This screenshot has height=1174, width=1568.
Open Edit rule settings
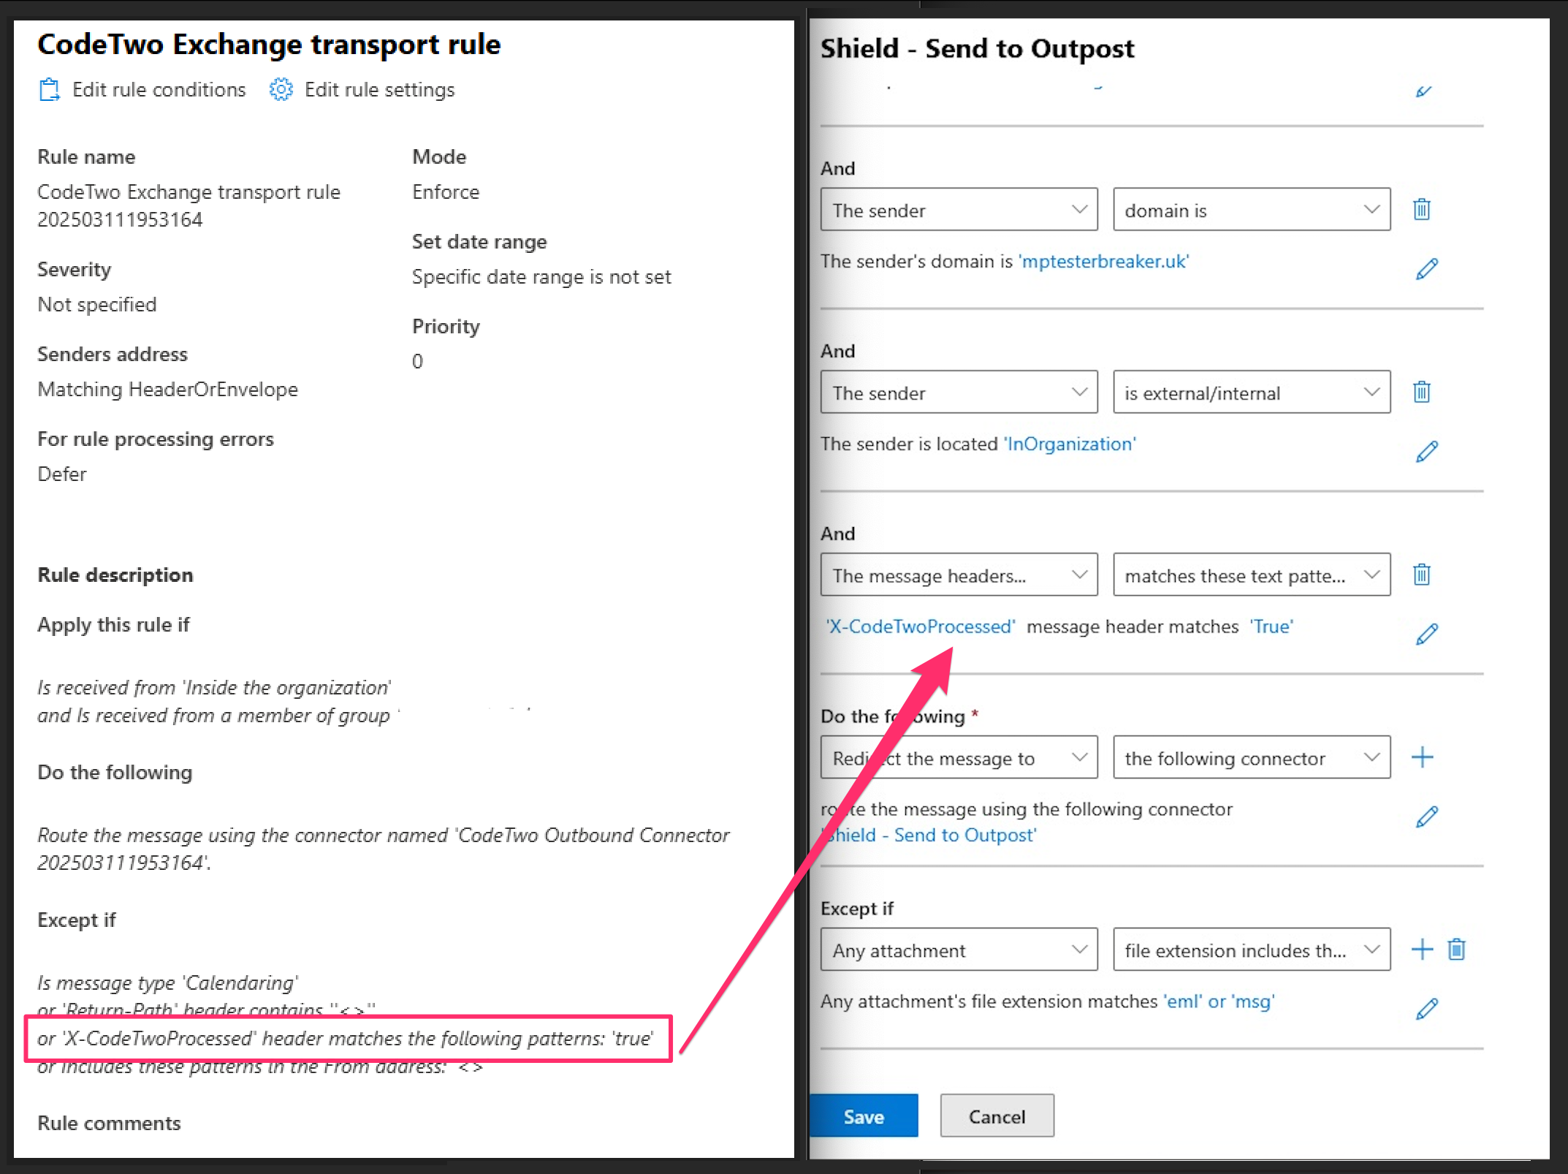362,90
